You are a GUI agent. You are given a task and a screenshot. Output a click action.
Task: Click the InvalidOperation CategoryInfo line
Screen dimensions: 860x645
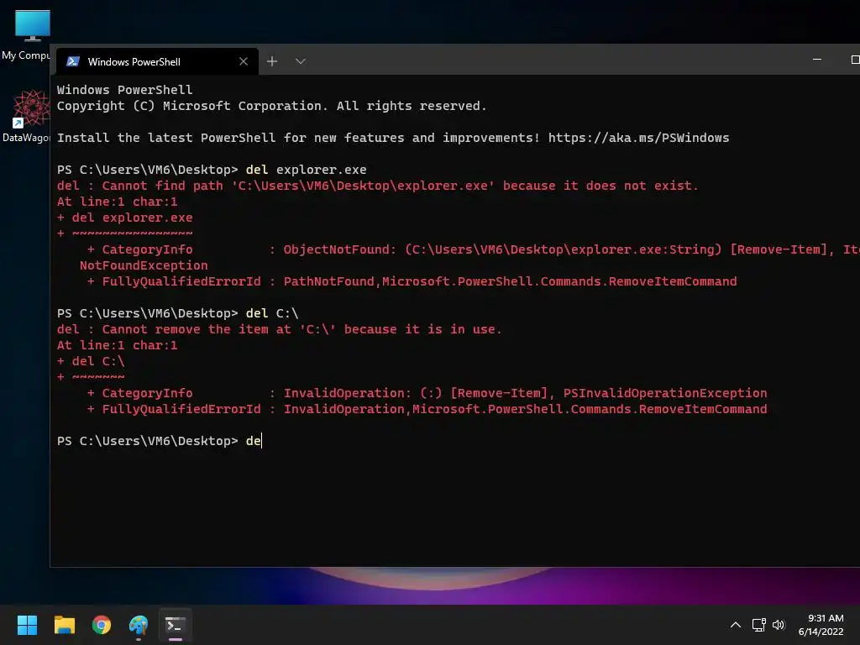click(x=427, y=393)
